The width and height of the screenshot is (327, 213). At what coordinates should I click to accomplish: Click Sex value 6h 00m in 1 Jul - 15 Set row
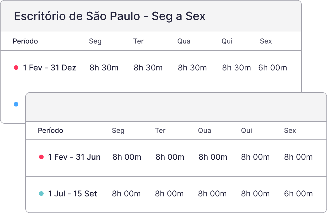tap(298, 194)
